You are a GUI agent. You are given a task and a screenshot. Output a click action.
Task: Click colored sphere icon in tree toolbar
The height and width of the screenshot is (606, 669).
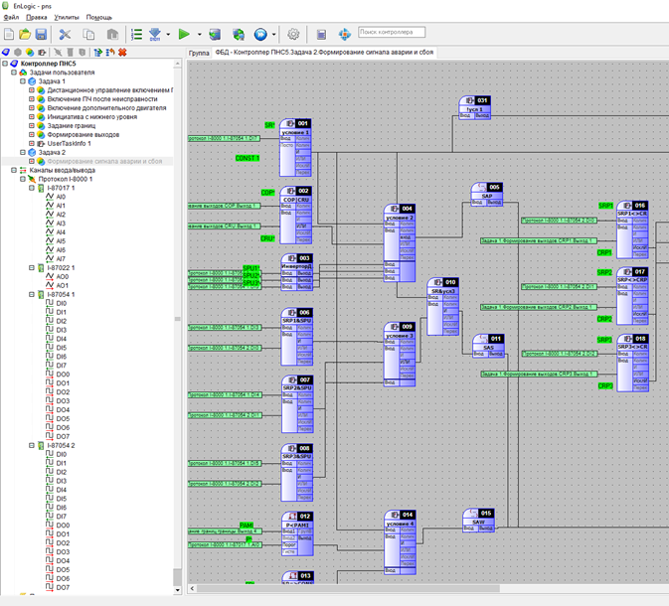[x=30, y=52]
